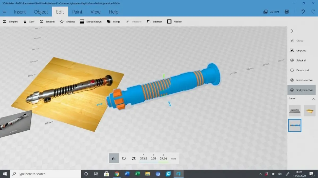Screen dimensions: 318x178
Task: Open the Object tab
Action: (x=41, y=12)
